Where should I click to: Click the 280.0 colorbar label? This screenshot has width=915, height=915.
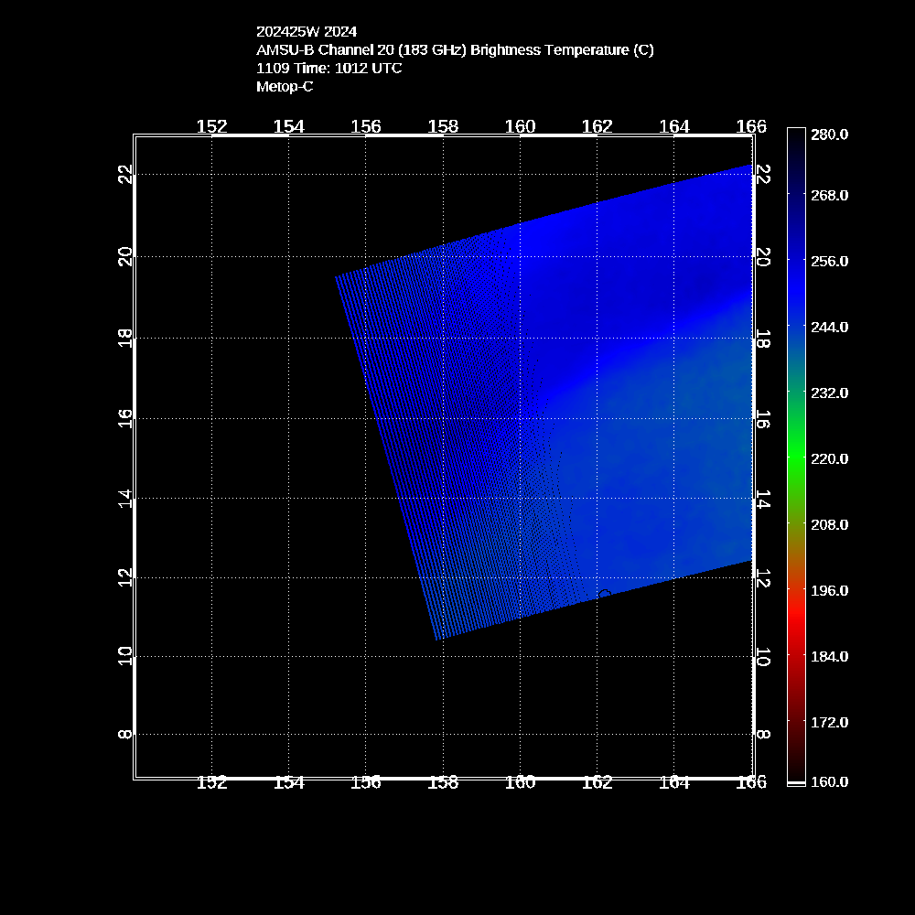pyautogui.click(x=829, y=134)
